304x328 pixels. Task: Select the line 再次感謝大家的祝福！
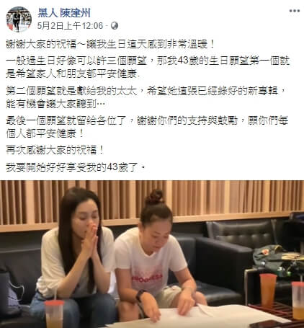click(55, 150)
